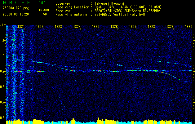This screenshot has width=195, height=124.
Task: Click the 1829 time marker
Action: point(170,26)
